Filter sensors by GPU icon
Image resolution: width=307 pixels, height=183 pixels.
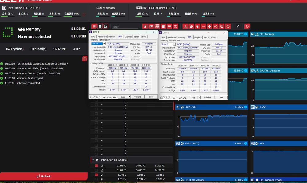click(x=151, y=26)
